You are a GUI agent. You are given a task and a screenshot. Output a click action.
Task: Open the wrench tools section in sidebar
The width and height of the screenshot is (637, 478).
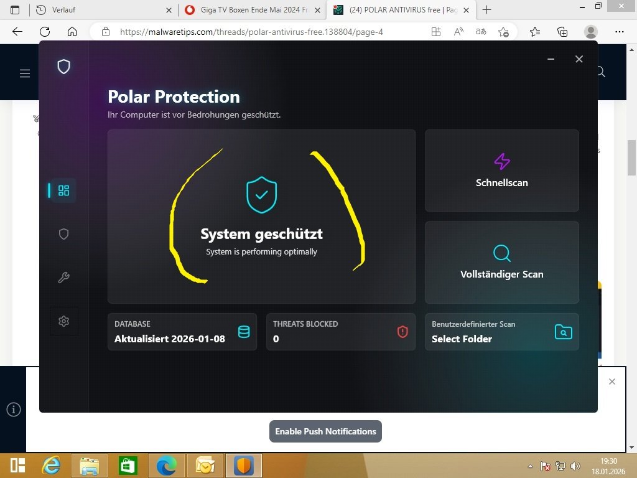pos(64,278)
